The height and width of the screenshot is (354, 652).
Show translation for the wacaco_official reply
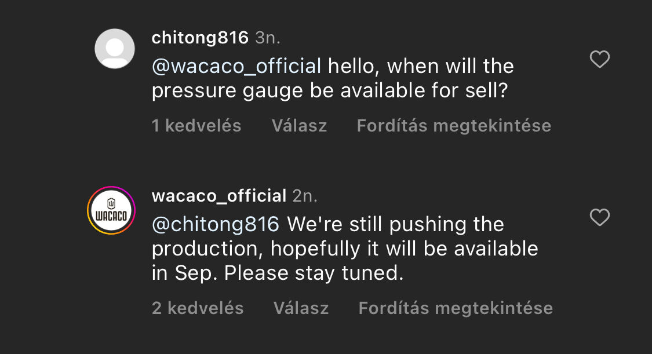pos(456,308)
